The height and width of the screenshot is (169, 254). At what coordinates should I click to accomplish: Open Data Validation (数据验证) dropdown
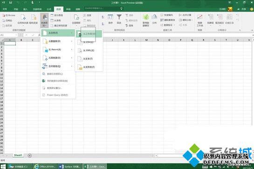[x=168, y=25]
